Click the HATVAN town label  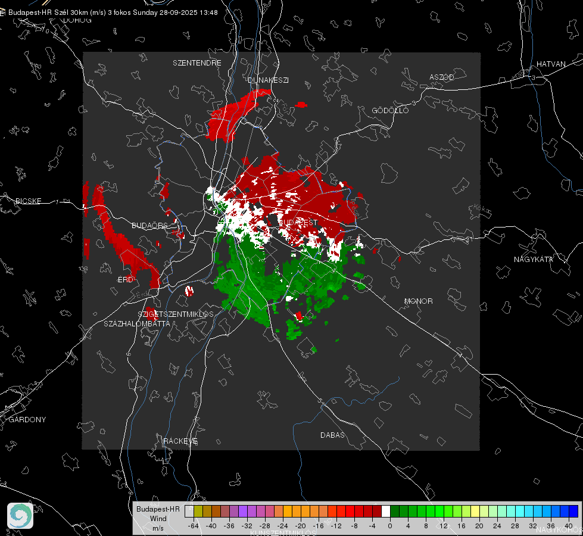(551, 64)
